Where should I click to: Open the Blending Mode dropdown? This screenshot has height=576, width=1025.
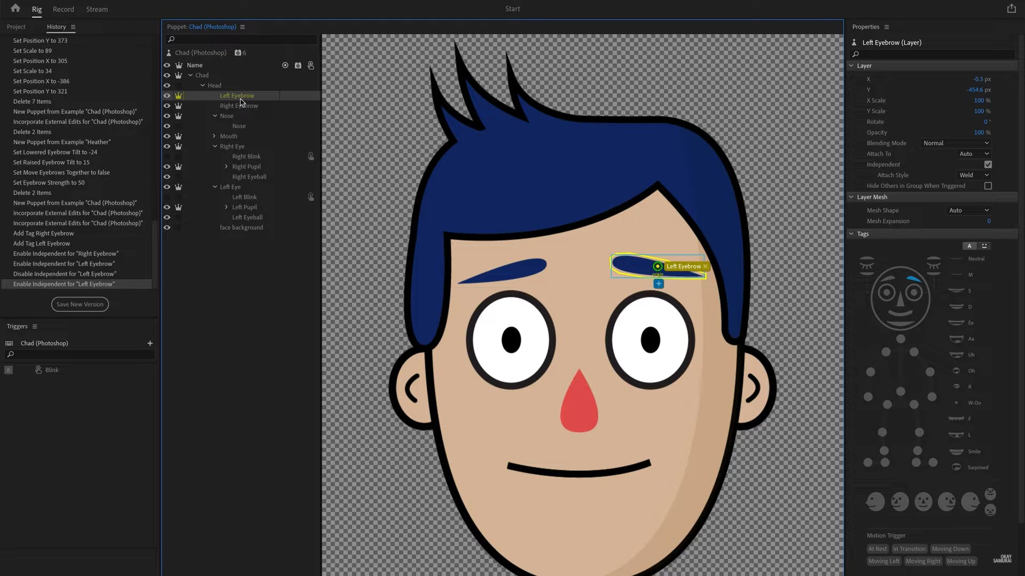coord(956,143)
